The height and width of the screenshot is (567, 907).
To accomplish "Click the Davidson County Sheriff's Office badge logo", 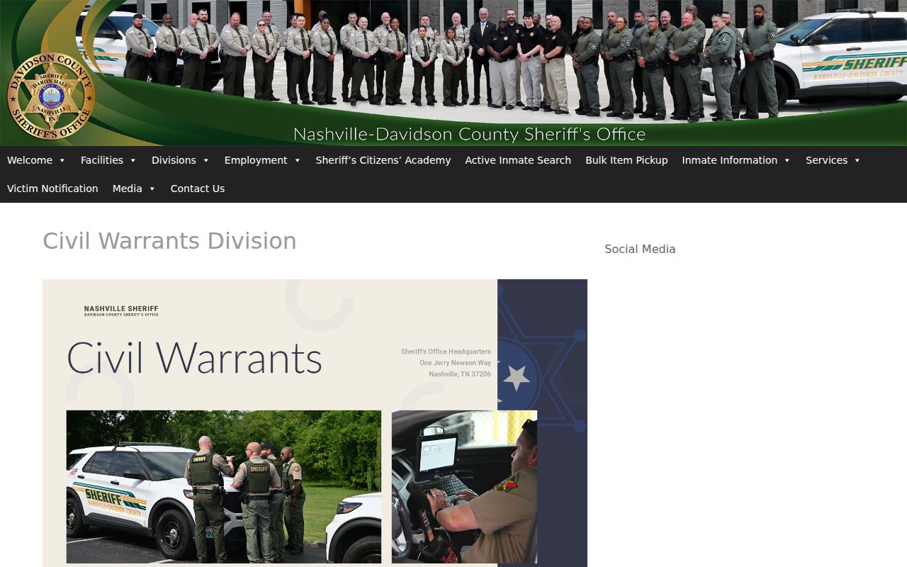I will pos(51,96).
